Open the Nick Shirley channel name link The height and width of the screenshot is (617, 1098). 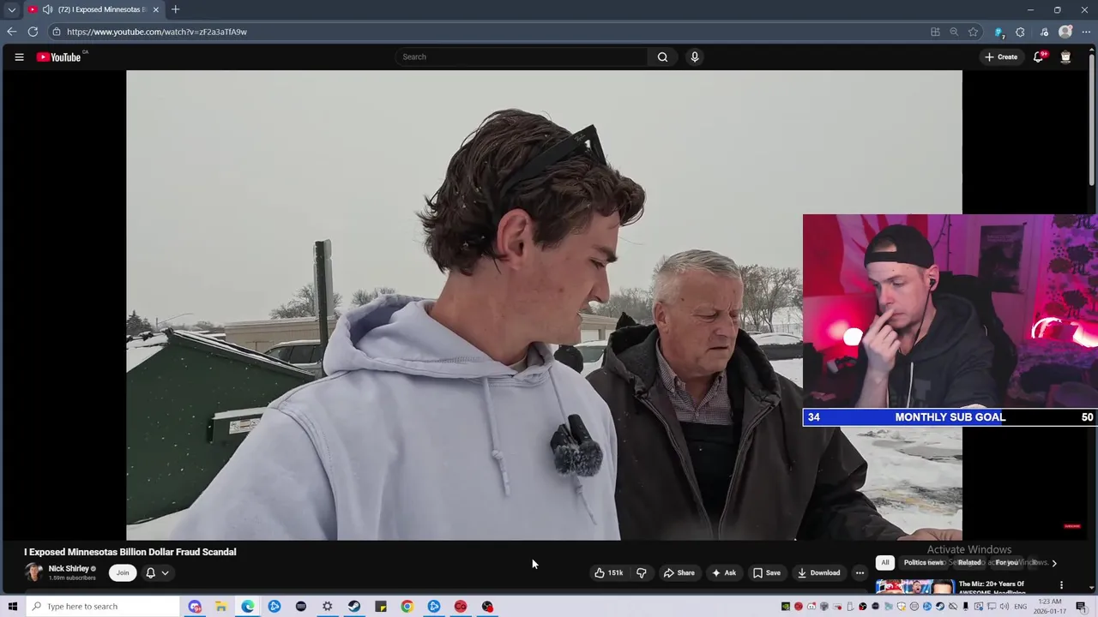tap(69, 568)
